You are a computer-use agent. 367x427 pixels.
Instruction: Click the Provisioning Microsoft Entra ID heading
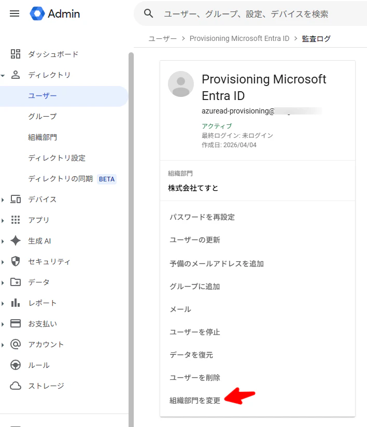pyautogui.click(x=264, y=88)
